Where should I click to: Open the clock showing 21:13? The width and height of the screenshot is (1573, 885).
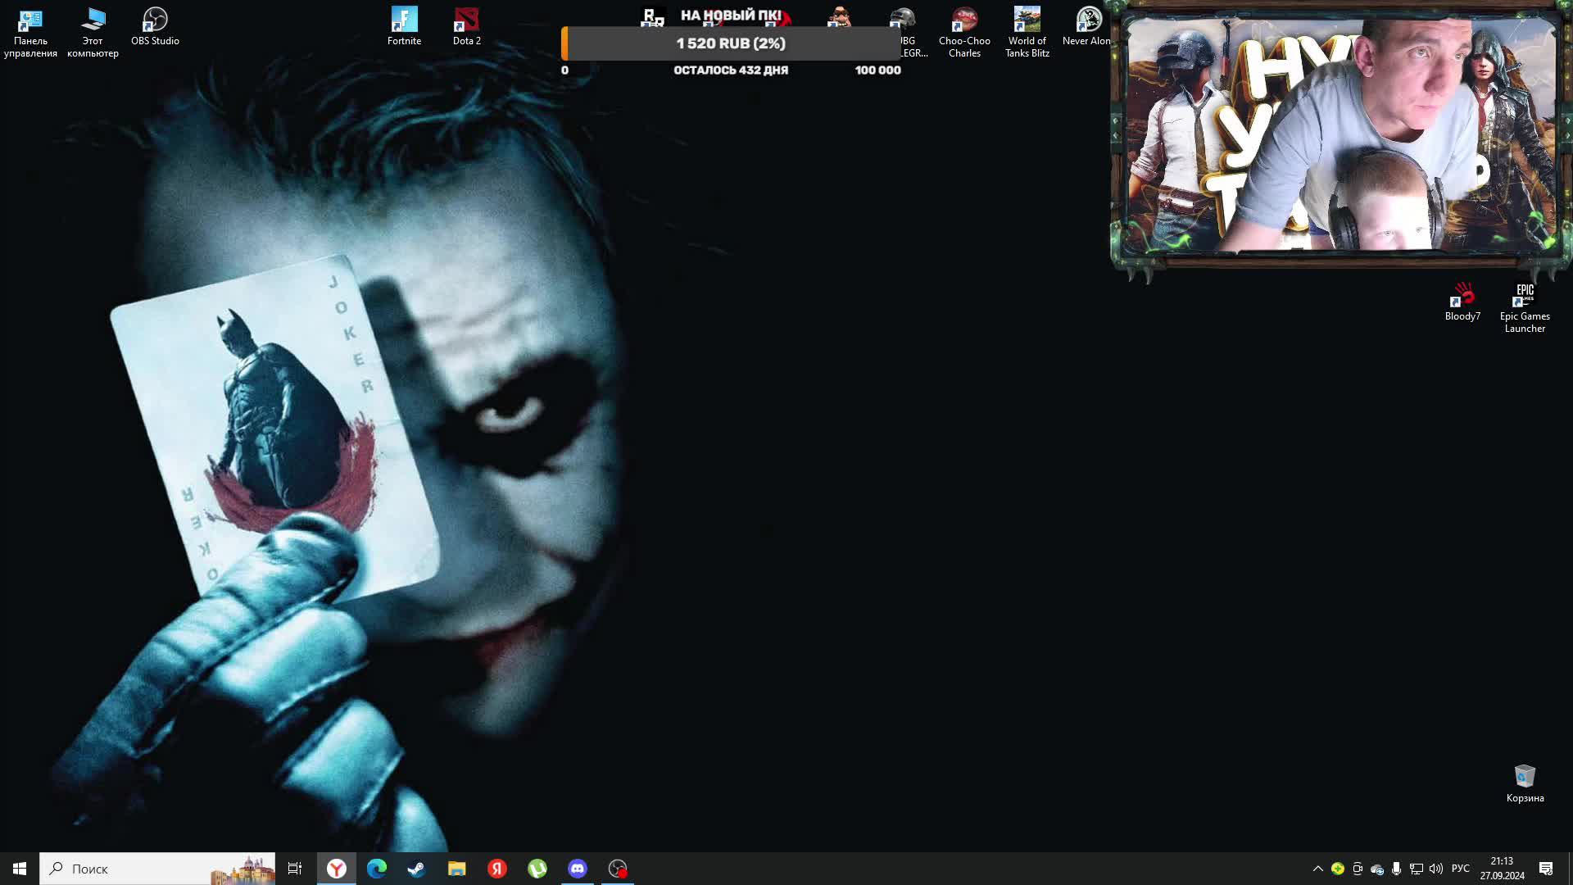[1502, 869]
